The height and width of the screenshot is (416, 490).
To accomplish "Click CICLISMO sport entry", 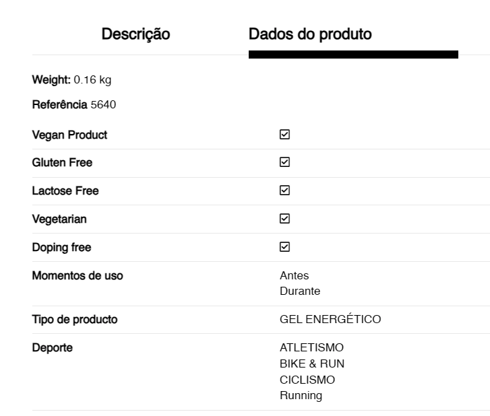I will tap(307, 380).
